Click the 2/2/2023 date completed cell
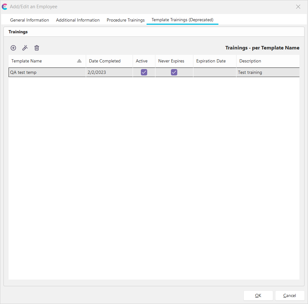The height and width of the screenshot is (304, 308). (97, 72)
